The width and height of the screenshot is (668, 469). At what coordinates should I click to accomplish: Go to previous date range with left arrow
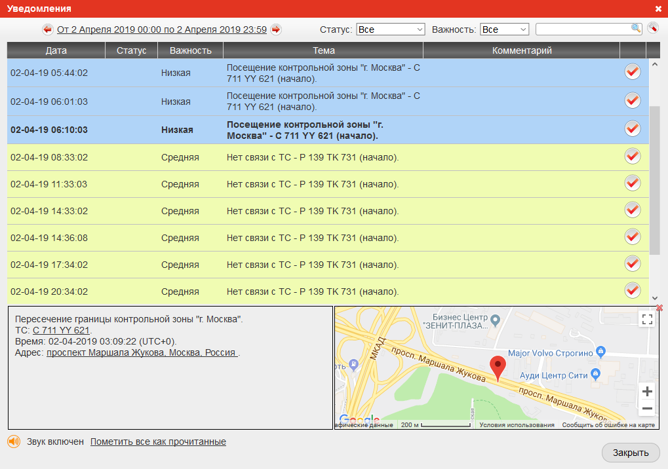click(x=47, y=29)
